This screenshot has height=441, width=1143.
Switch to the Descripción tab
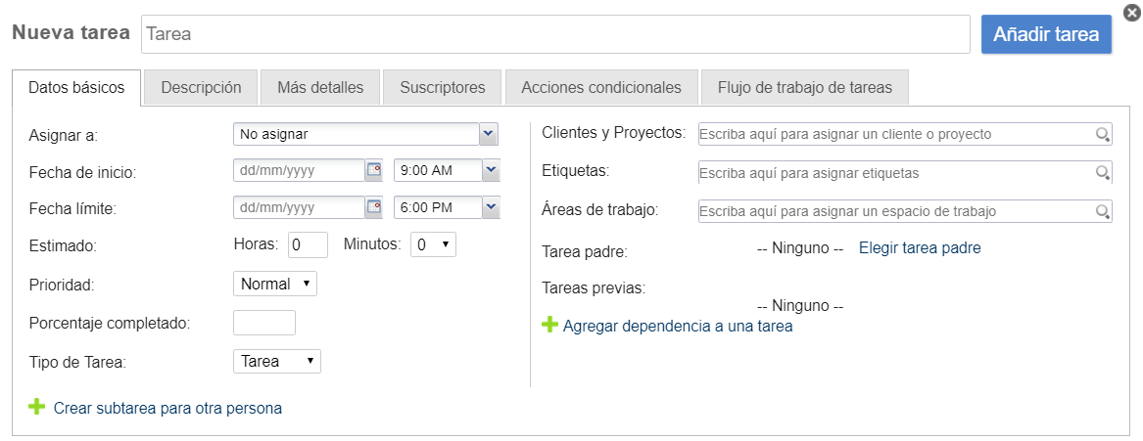pyautogui.click(x=201, y=87)
